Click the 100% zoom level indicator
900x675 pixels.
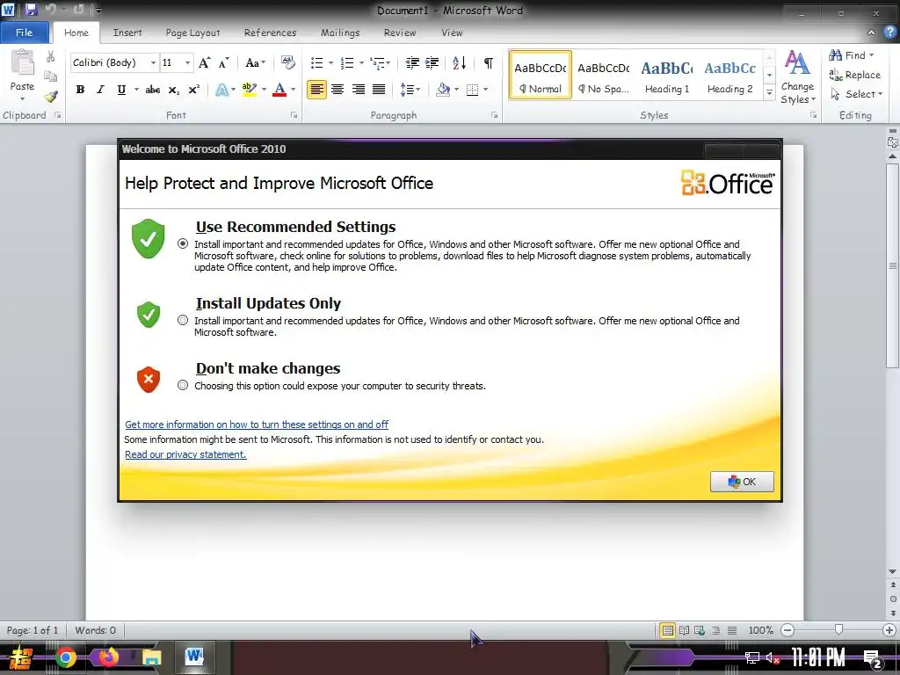click(x=761, y=630)
